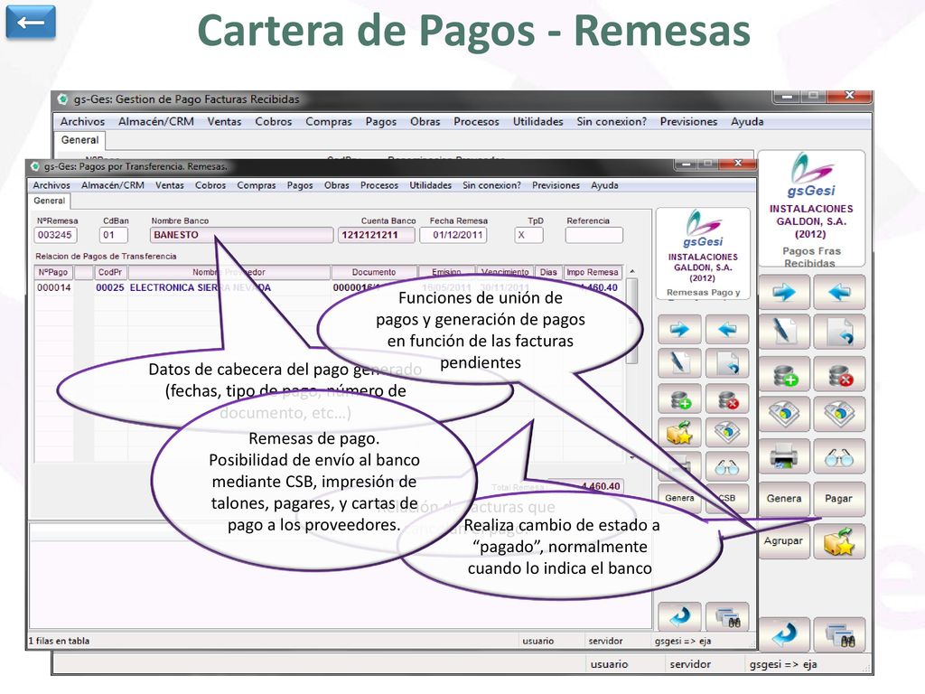This screenshot has width=925, height=694.
Task: Click the TpD field showing X
Action: (528, 235)
